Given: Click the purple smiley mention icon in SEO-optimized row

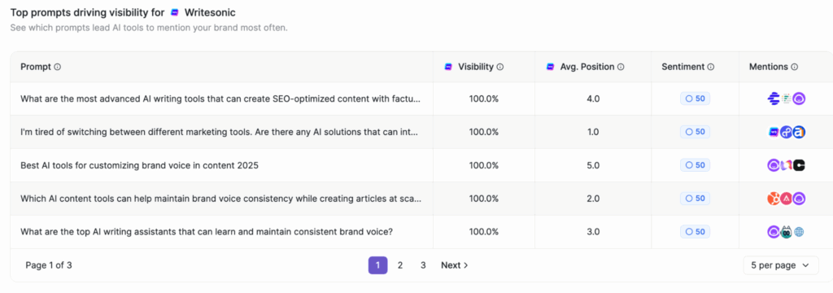Looking at the screenshot, I should coord(799,98).
